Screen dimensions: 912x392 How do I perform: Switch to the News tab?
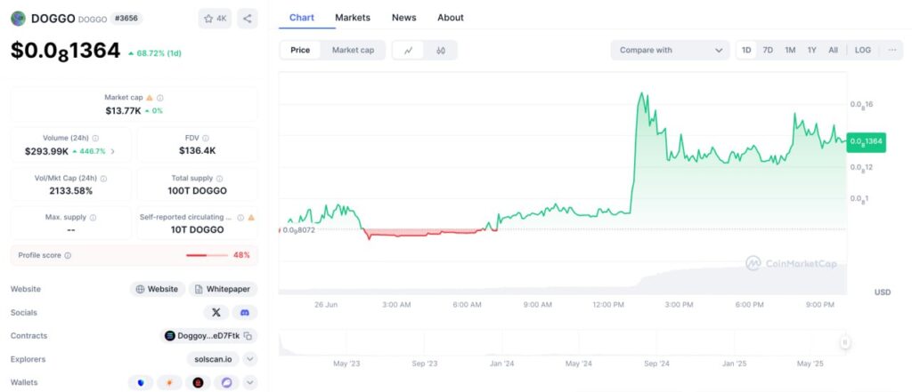tap(403, 18)
